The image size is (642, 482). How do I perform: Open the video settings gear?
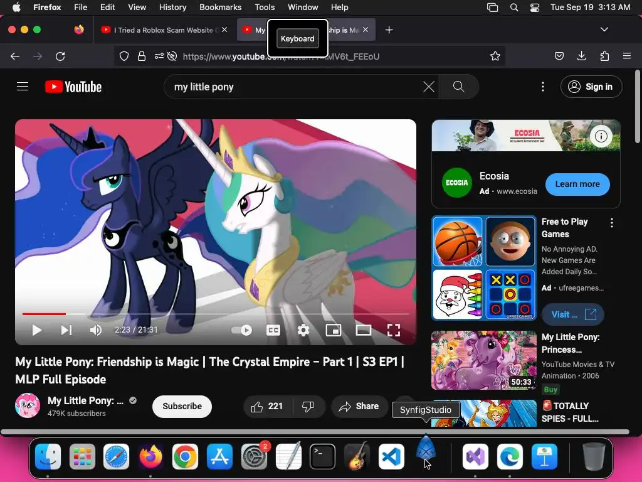point(303,330)
